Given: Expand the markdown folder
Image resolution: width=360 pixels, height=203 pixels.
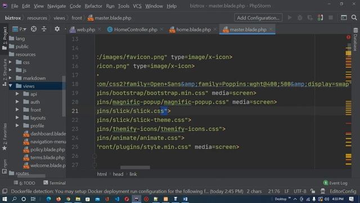Looking at the screenshot, I should tap(10, 78).
